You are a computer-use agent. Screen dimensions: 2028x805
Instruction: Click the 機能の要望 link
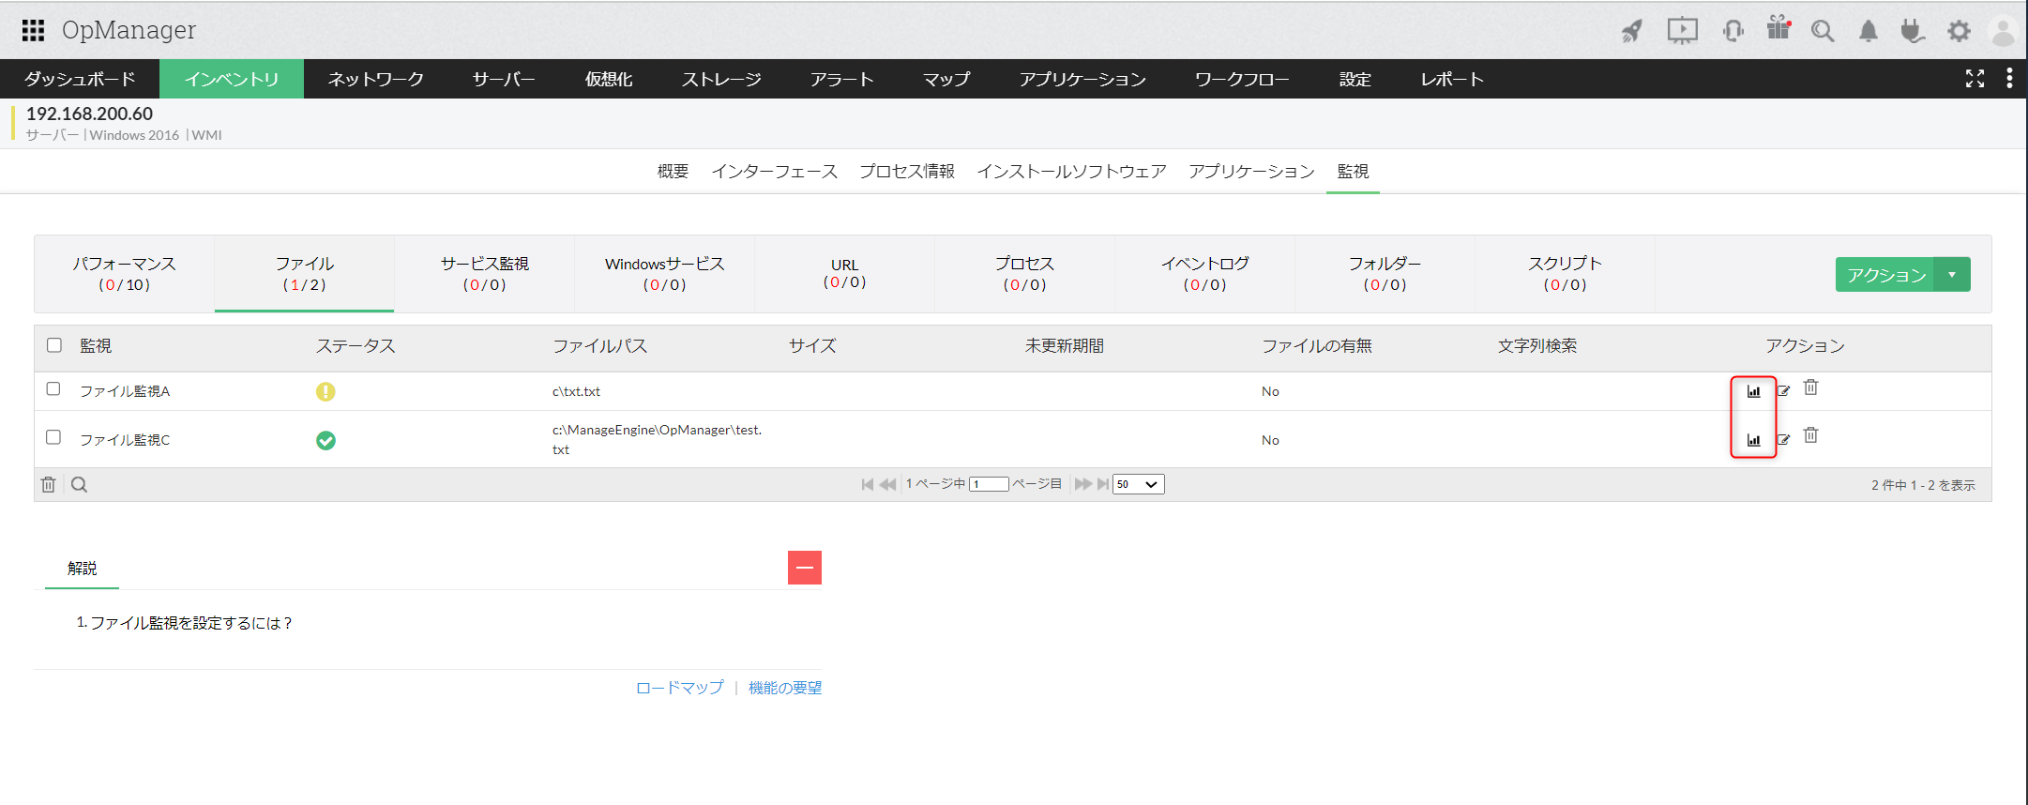(x=784, y=688)
